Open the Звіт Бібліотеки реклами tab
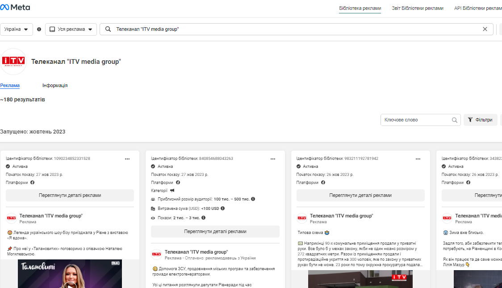Viewport: 502px width, 288px height. (418, 8)
